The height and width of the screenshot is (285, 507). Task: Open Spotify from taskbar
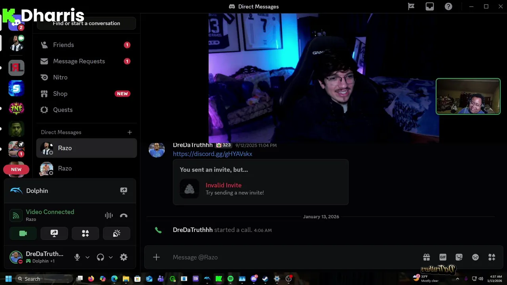(231, 279)
